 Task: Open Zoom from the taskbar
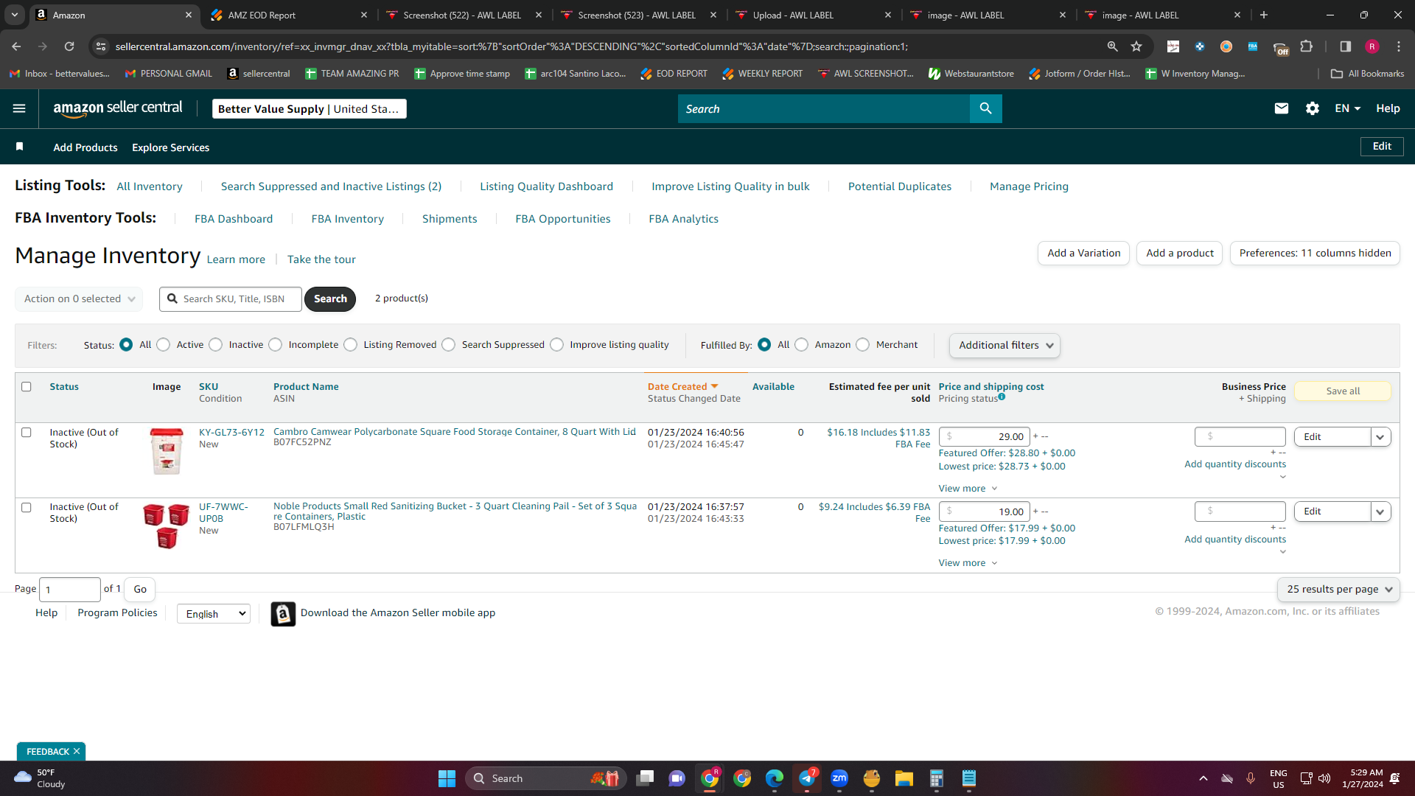tap(839, 778)
